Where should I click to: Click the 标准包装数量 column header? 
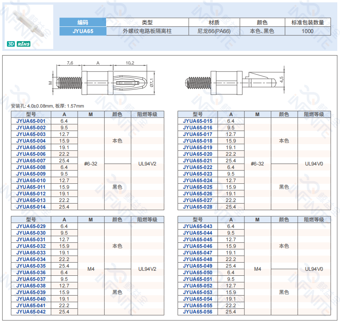pos(307,23)
